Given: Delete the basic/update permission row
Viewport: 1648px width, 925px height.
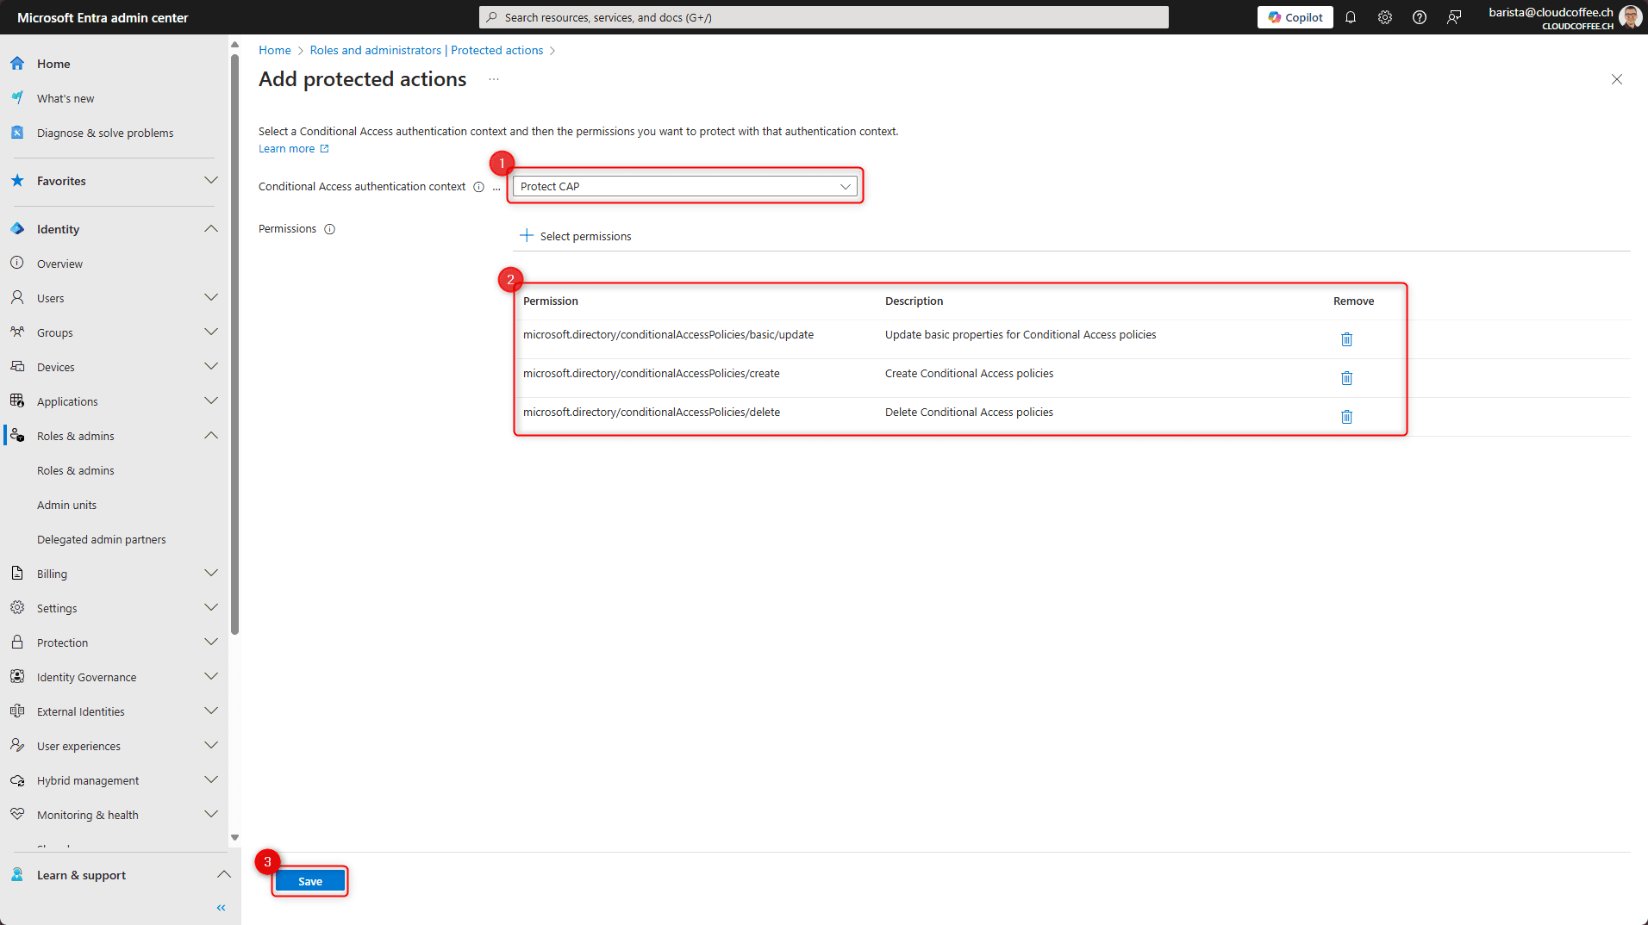Looking at the screenshot, I should click(x=1347, y=339).
